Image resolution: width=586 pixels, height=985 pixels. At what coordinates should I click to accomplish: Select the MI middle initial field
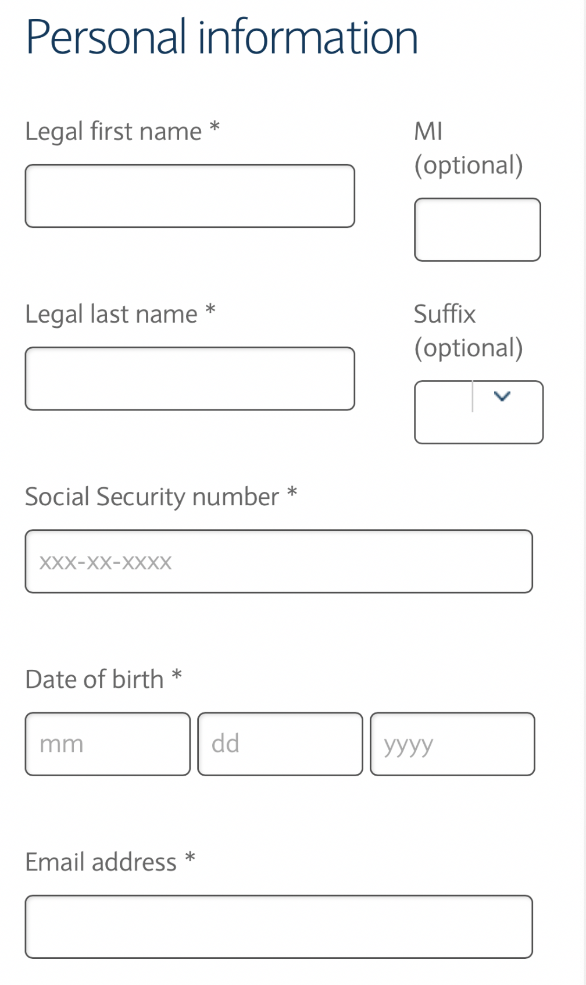[477, 230]
